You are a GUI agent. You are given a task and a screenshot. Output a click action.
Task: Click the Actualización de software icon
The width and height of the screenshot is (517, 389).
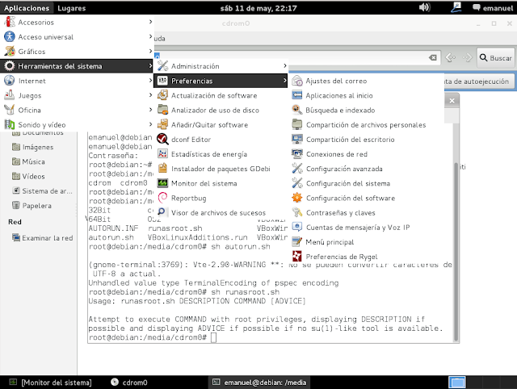[x=162, y=95]
